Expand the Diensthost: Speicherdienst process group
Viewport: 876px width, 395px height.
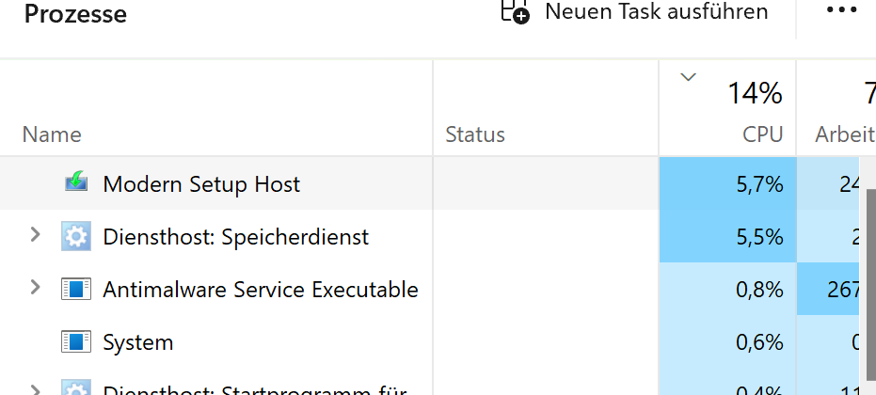pos(36,235)
